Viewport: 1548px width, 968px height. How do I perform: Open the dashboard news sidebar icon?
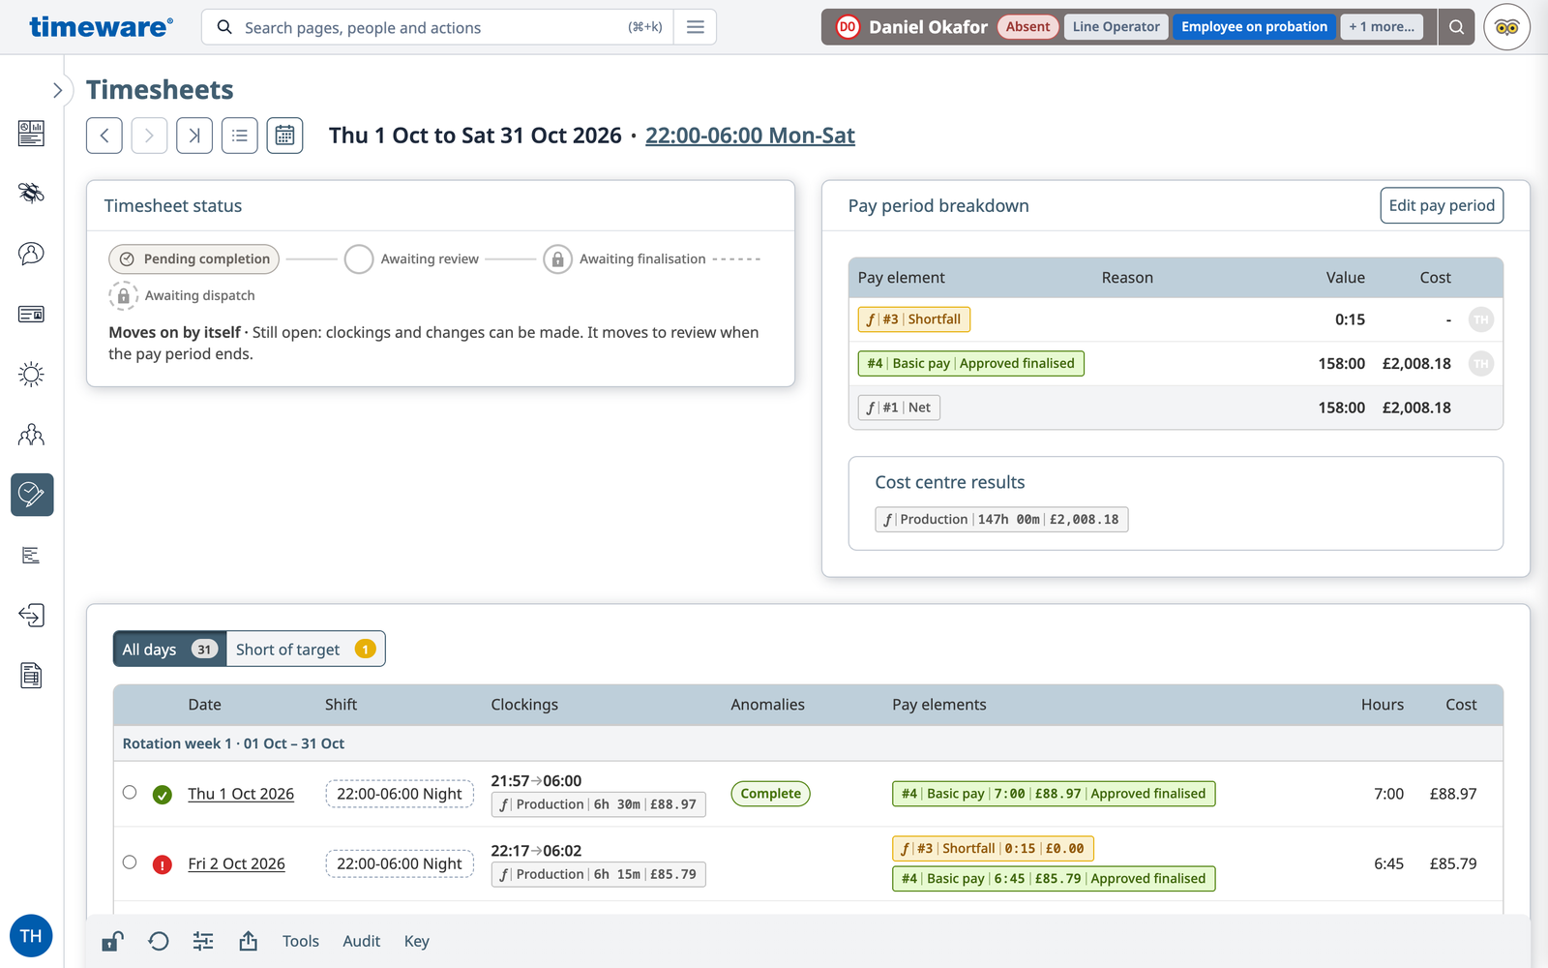31,133
